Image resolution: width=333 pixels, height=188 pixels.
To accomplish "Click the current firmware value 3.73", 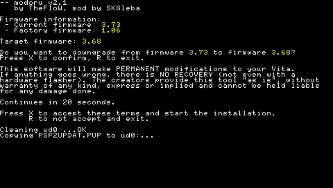I will pyautogui.click(x=111, y=25).
